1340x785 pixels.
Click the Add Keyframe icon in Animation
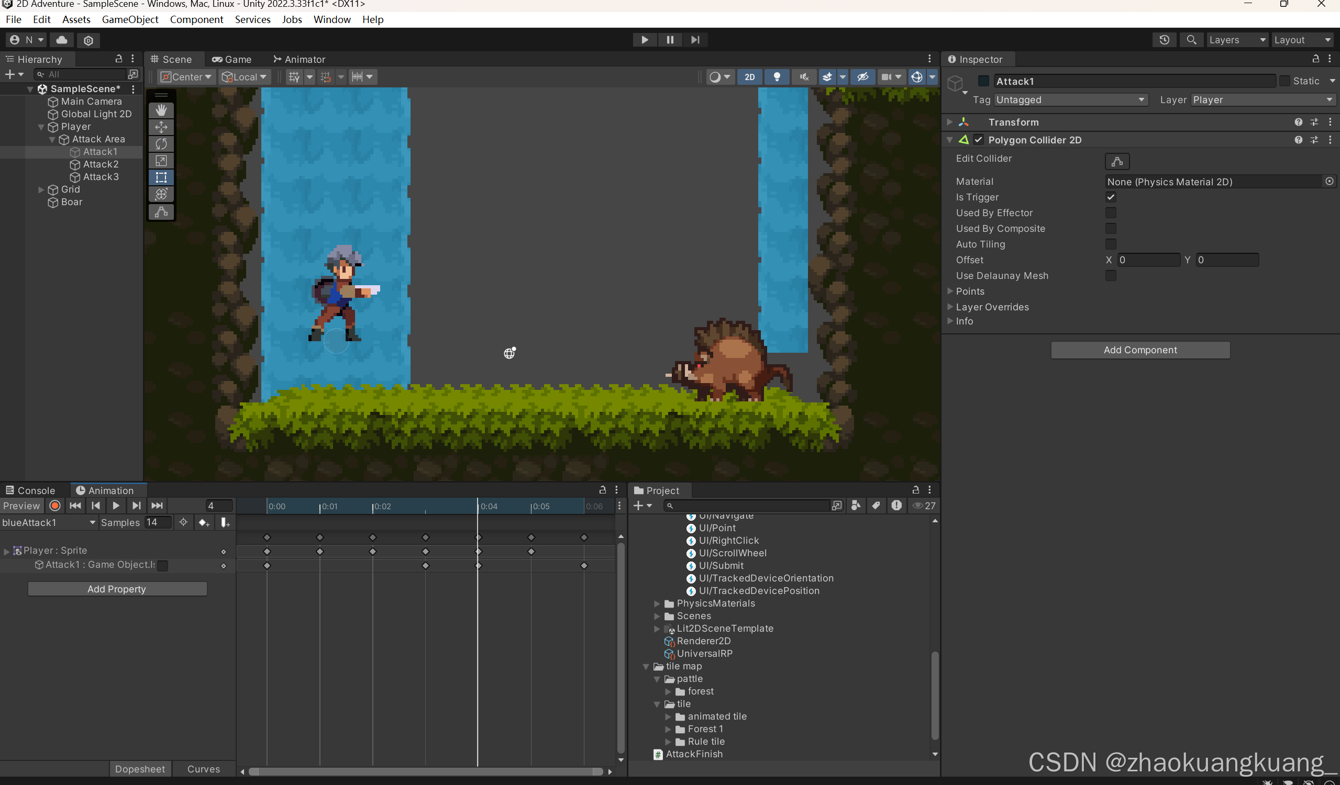tap(204, 522)
